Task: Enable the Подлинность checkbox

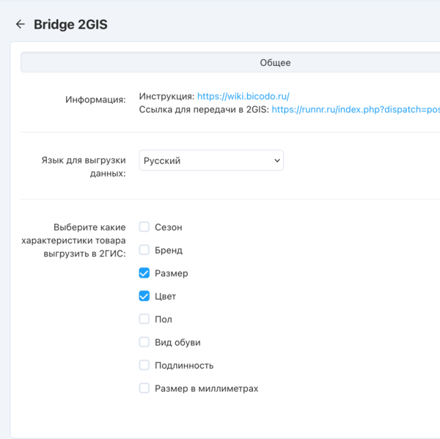Action: tap(144, 365)
